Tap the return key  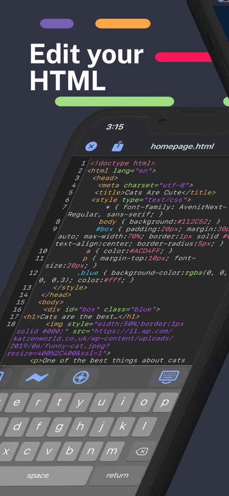click(117, 475)
